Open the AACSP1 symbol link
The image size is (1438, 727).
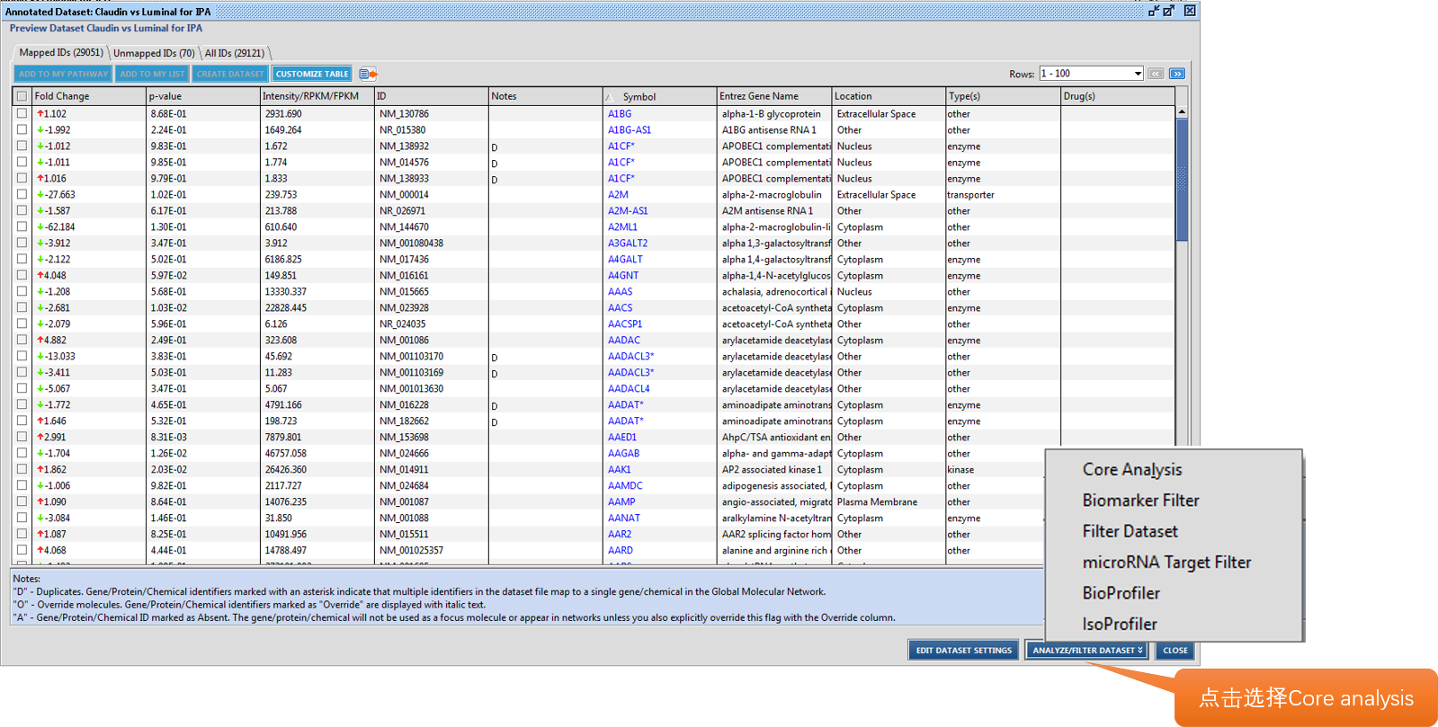click(625, 324)
